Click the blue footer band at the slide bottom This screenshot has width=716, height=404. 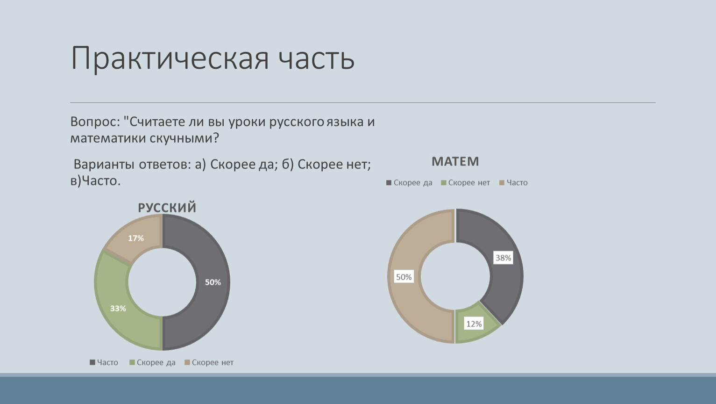[358, 390]
